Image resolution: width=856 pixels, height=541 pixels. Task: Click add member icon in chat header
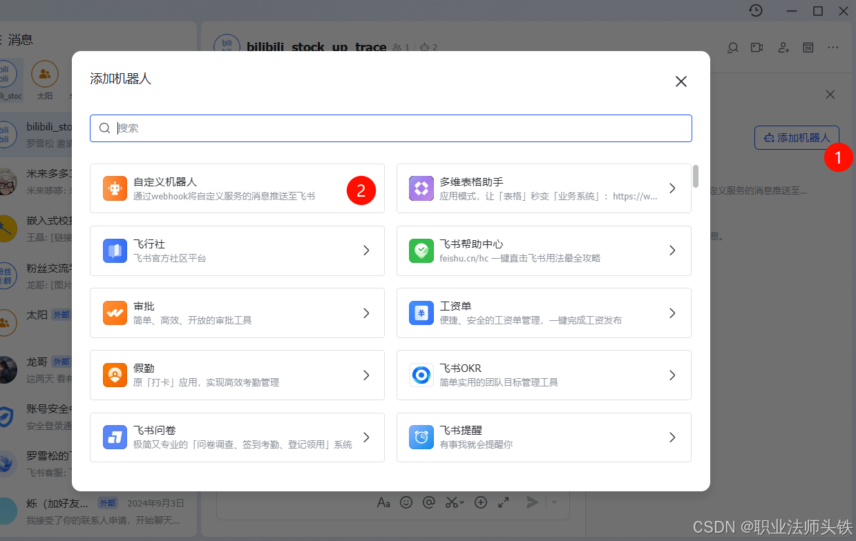pos(783,48)
